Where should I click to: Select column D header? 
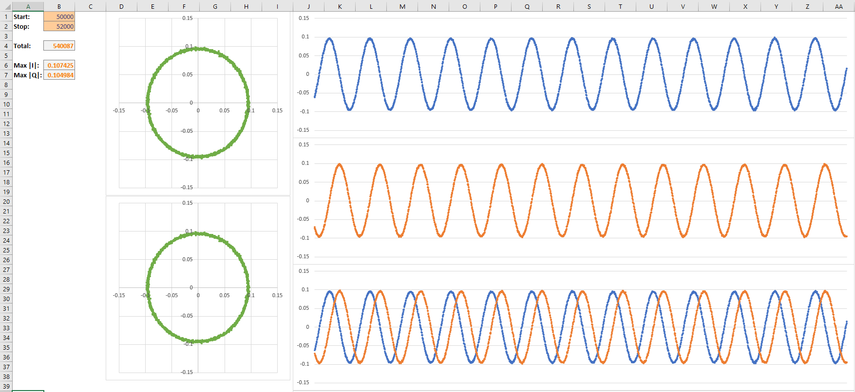pyautogui.click(x=121, y=6)
